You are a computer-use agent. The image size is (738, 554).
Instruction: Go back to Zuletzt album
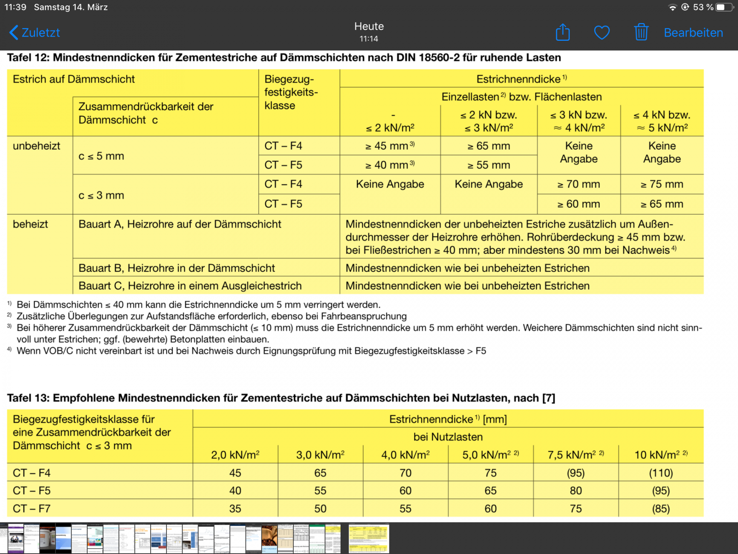[40, 33]
